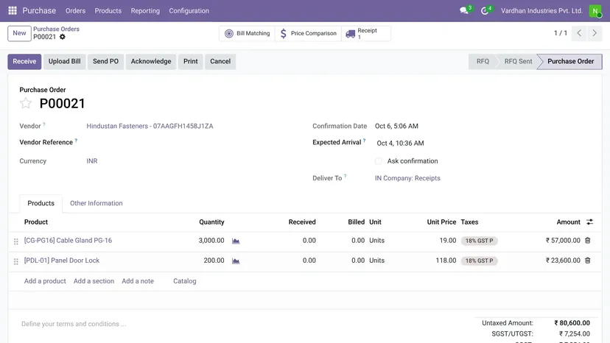
Task: Open the apps grid menu icon
Action: (13, 10)
